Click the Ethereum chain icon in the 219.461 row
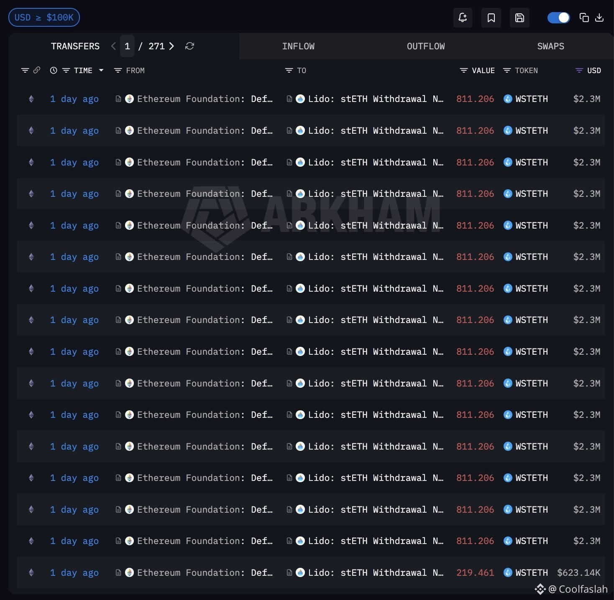 [x=31, y=572]
